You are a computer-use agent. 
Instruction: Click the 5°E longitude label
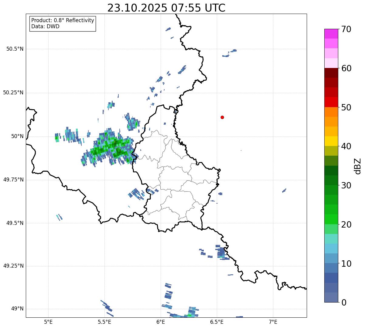pyautogui.click(x=48, y=322)
